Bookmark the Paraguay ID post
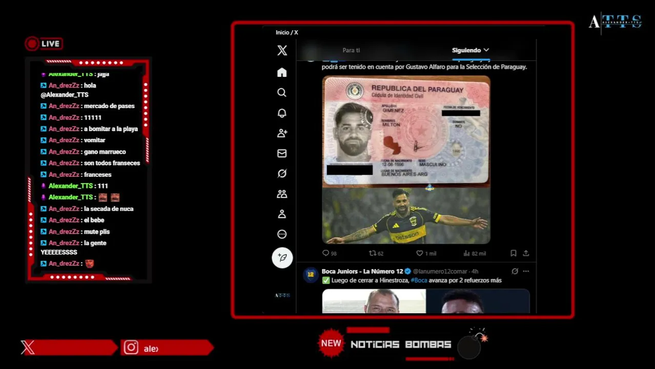This screenshot has width=655, height=369. [513, 253]
